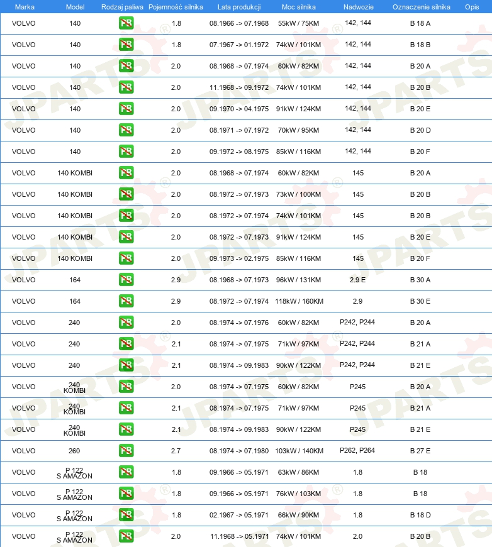The height and width of the screenshot is (547, 492).
Task: Click the '96kW / 131KM' power value
Action: [298, 280]
